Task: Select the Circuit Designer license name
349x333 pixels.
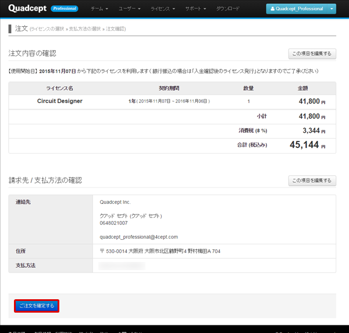Action: coord(60,101)
